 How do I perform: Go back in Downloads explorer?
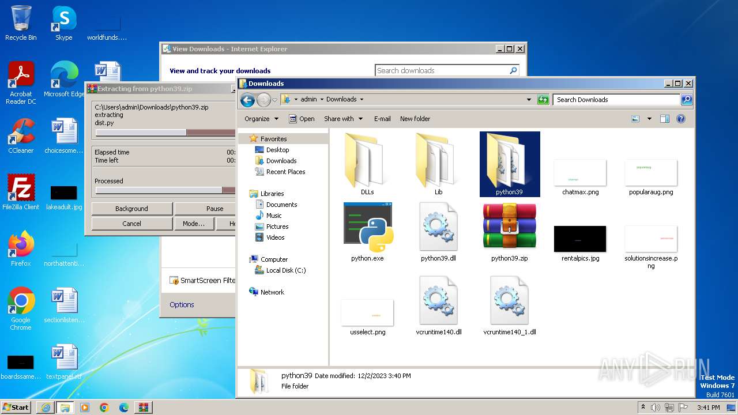pyautogui.click(x=248, y=100)
